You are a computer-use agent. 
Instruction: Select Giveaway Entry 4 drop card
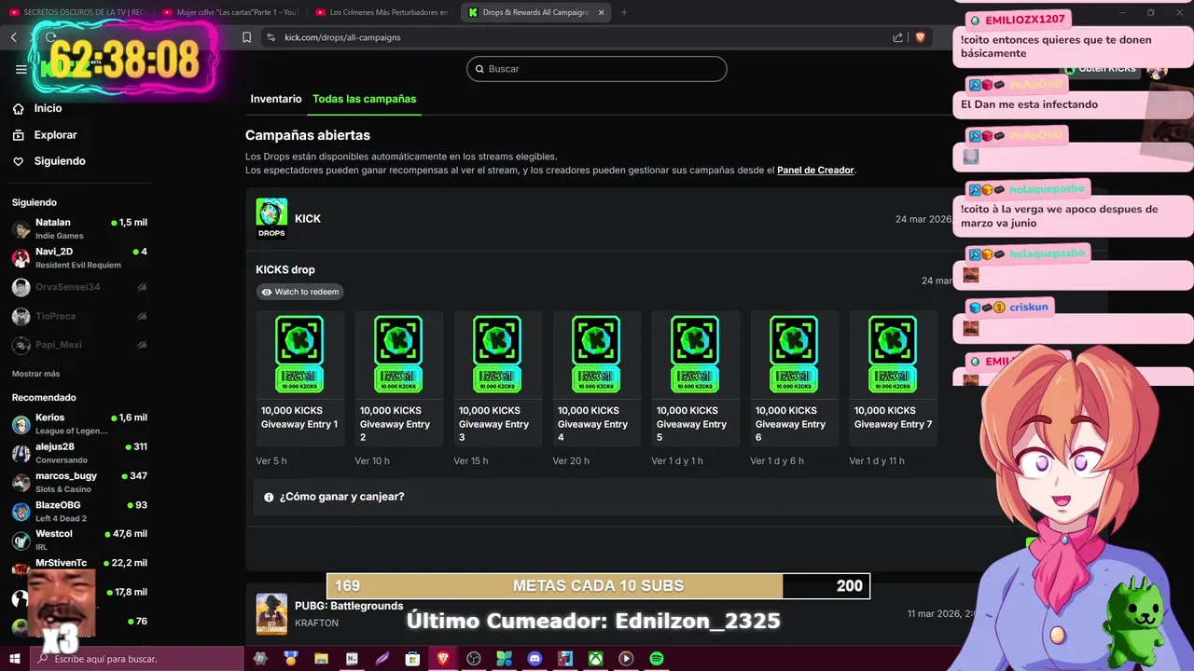597,378
